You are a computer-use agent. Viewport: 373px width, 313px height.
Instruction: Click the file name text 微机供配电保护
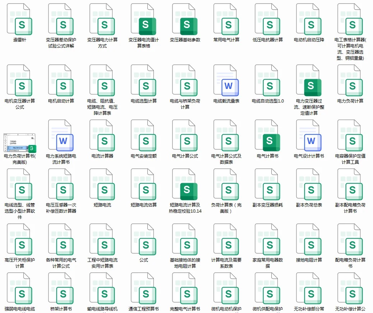pyautogui.click(x=268, y=309)
